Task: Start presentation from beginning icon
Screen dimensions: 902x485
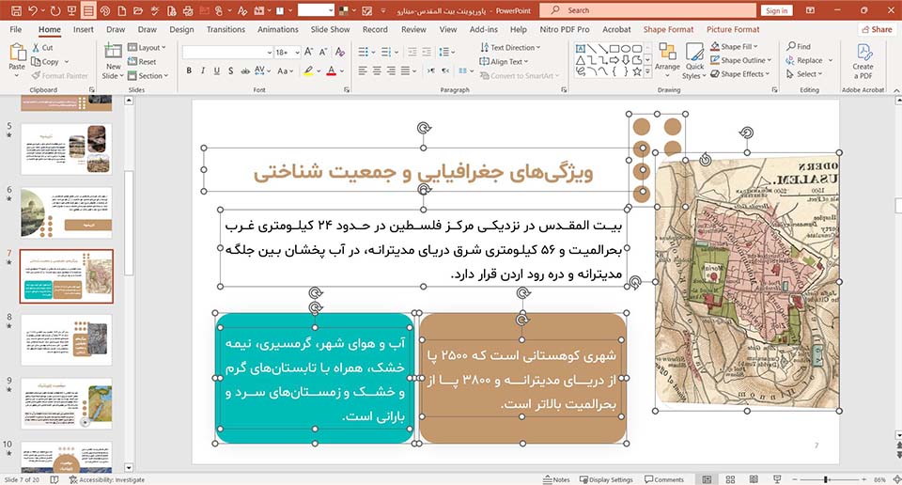Action: tap(72, 10)
